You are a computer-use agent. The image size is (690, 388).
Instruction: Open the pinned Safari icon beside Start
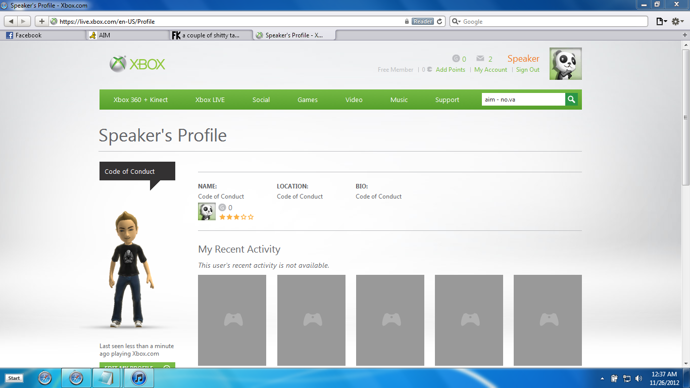(44, 378)
